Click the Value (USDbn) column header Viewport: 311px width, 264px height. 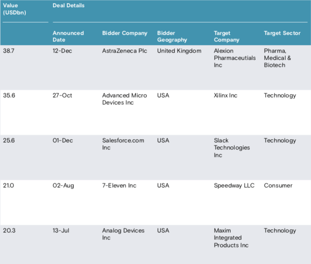coord(14,9)
